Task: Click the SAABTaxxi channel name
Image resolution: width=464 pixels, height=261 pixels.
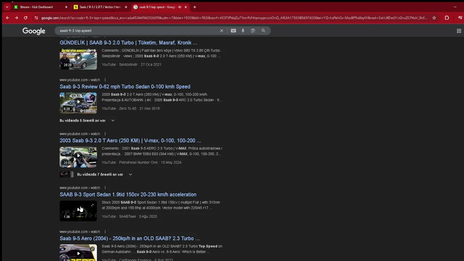Action: coord(127,216)
